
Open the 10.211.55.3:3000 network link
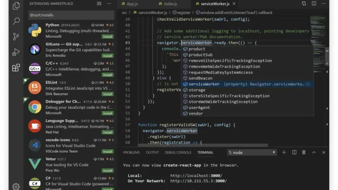tap(198, 181)
